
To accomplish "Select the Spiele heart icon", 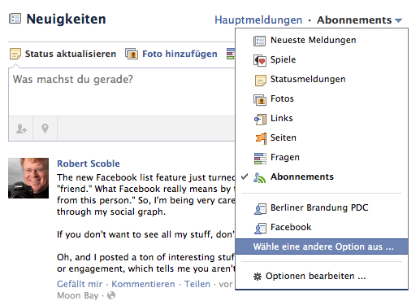I will [260, 60].
